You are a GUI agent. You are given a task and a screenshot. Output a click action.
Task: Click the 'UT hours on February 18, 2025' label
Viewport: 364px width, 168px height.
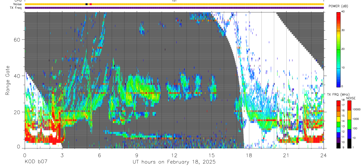(174, 162)
